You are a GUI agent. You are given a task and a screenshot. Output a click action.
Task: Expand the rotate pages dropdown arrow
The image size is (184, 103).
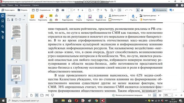coord(101,10)
